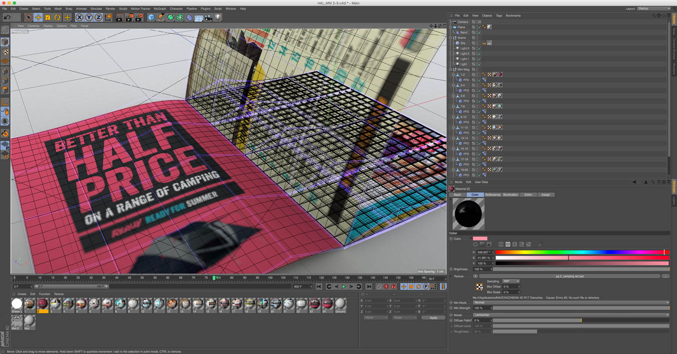This screenshot has width=677, height=354.
Task: Select the Ground material thumbnail
Action: [340, 304]
